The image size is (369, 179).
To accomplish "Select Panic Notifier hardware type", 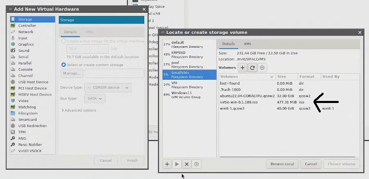I will click(x=33, y=145).
